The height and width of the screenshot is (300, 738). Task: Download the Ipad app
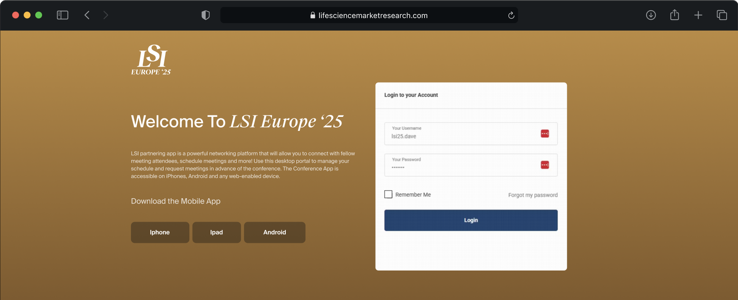pyautogui.click(x=217, y=232)
